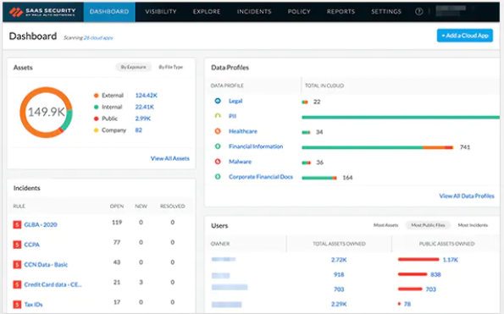
Task: Click total assets owned value 2.29K
Action: (x=339, y=304)
